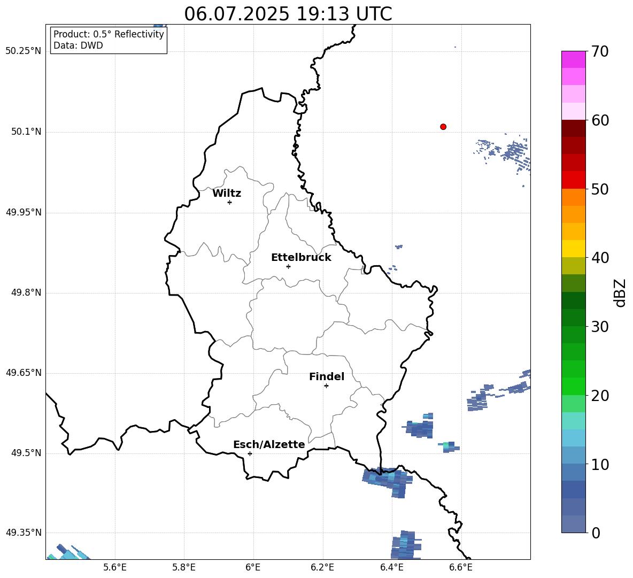633x578 pixels.
Task: Click the colorbar value 50
Action: click(600, 189)
